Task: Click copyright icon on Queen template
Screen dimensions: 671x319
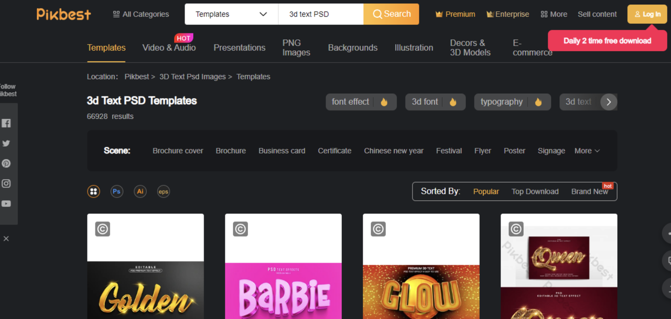Action: coord(516,229)
